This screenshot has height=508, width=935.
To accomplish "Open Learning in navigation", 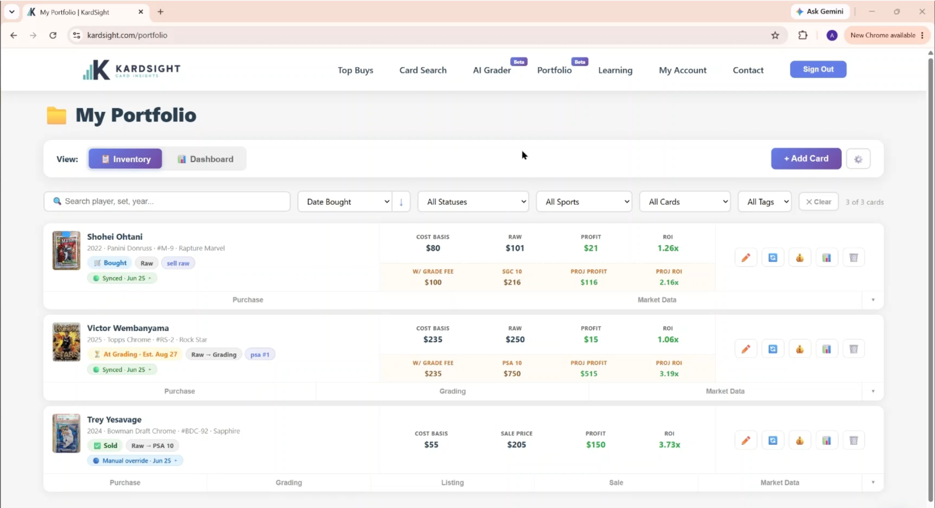I will coord(615,70).
